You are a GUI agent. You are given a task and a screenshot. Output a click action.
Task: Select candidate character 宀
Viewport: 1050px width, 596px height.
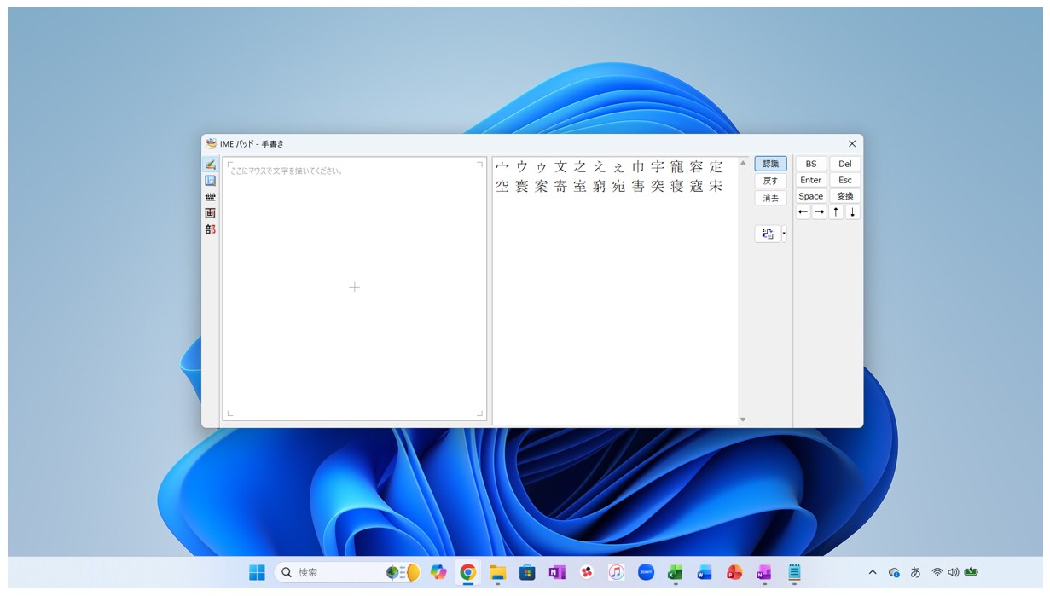click(502, 167)
